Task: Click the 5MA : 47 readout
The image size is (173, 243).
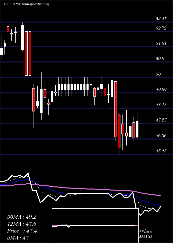Action: [x=18, y=238]
